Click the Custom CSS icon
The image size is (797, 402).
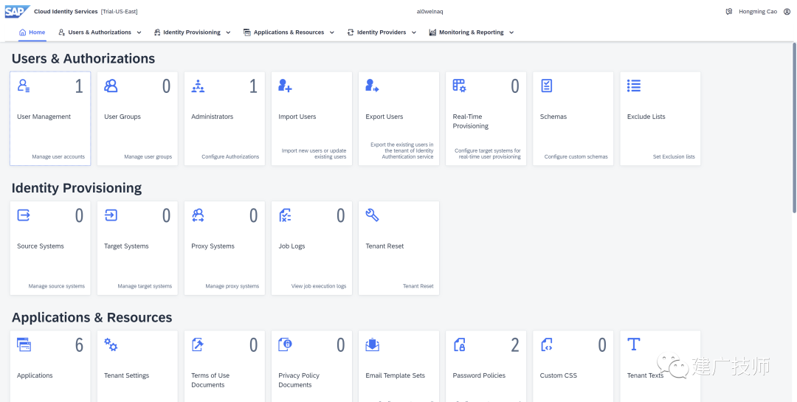[x=546, y=344]
